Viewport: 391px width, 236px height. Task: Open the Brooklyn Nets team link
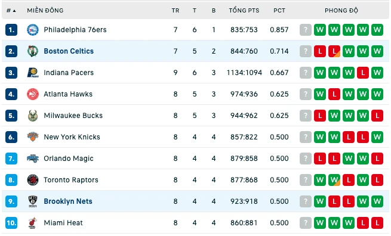tap(68, 201)
